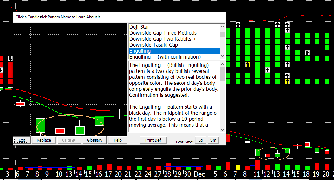Select highlighted 'Engulfing +' list entry
The height and width of the screenshot is (180, 334).
(x=174, y=51)
